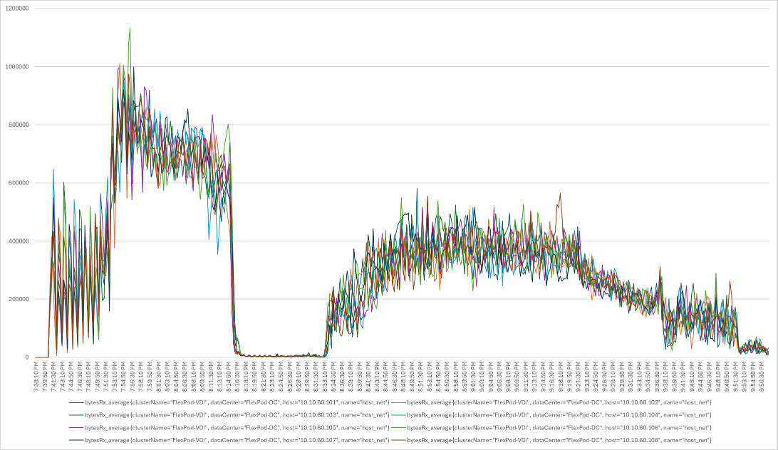The width and height of the screenshot is (778, 450).
Task: Select the legend entry for host 10.10.60.103
Action: [x=229, y=415]
